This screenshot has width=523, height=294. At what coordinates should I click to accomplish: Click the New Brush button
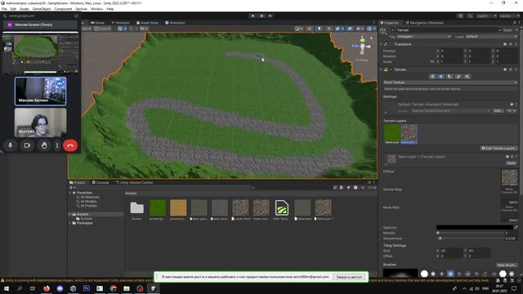507,265
